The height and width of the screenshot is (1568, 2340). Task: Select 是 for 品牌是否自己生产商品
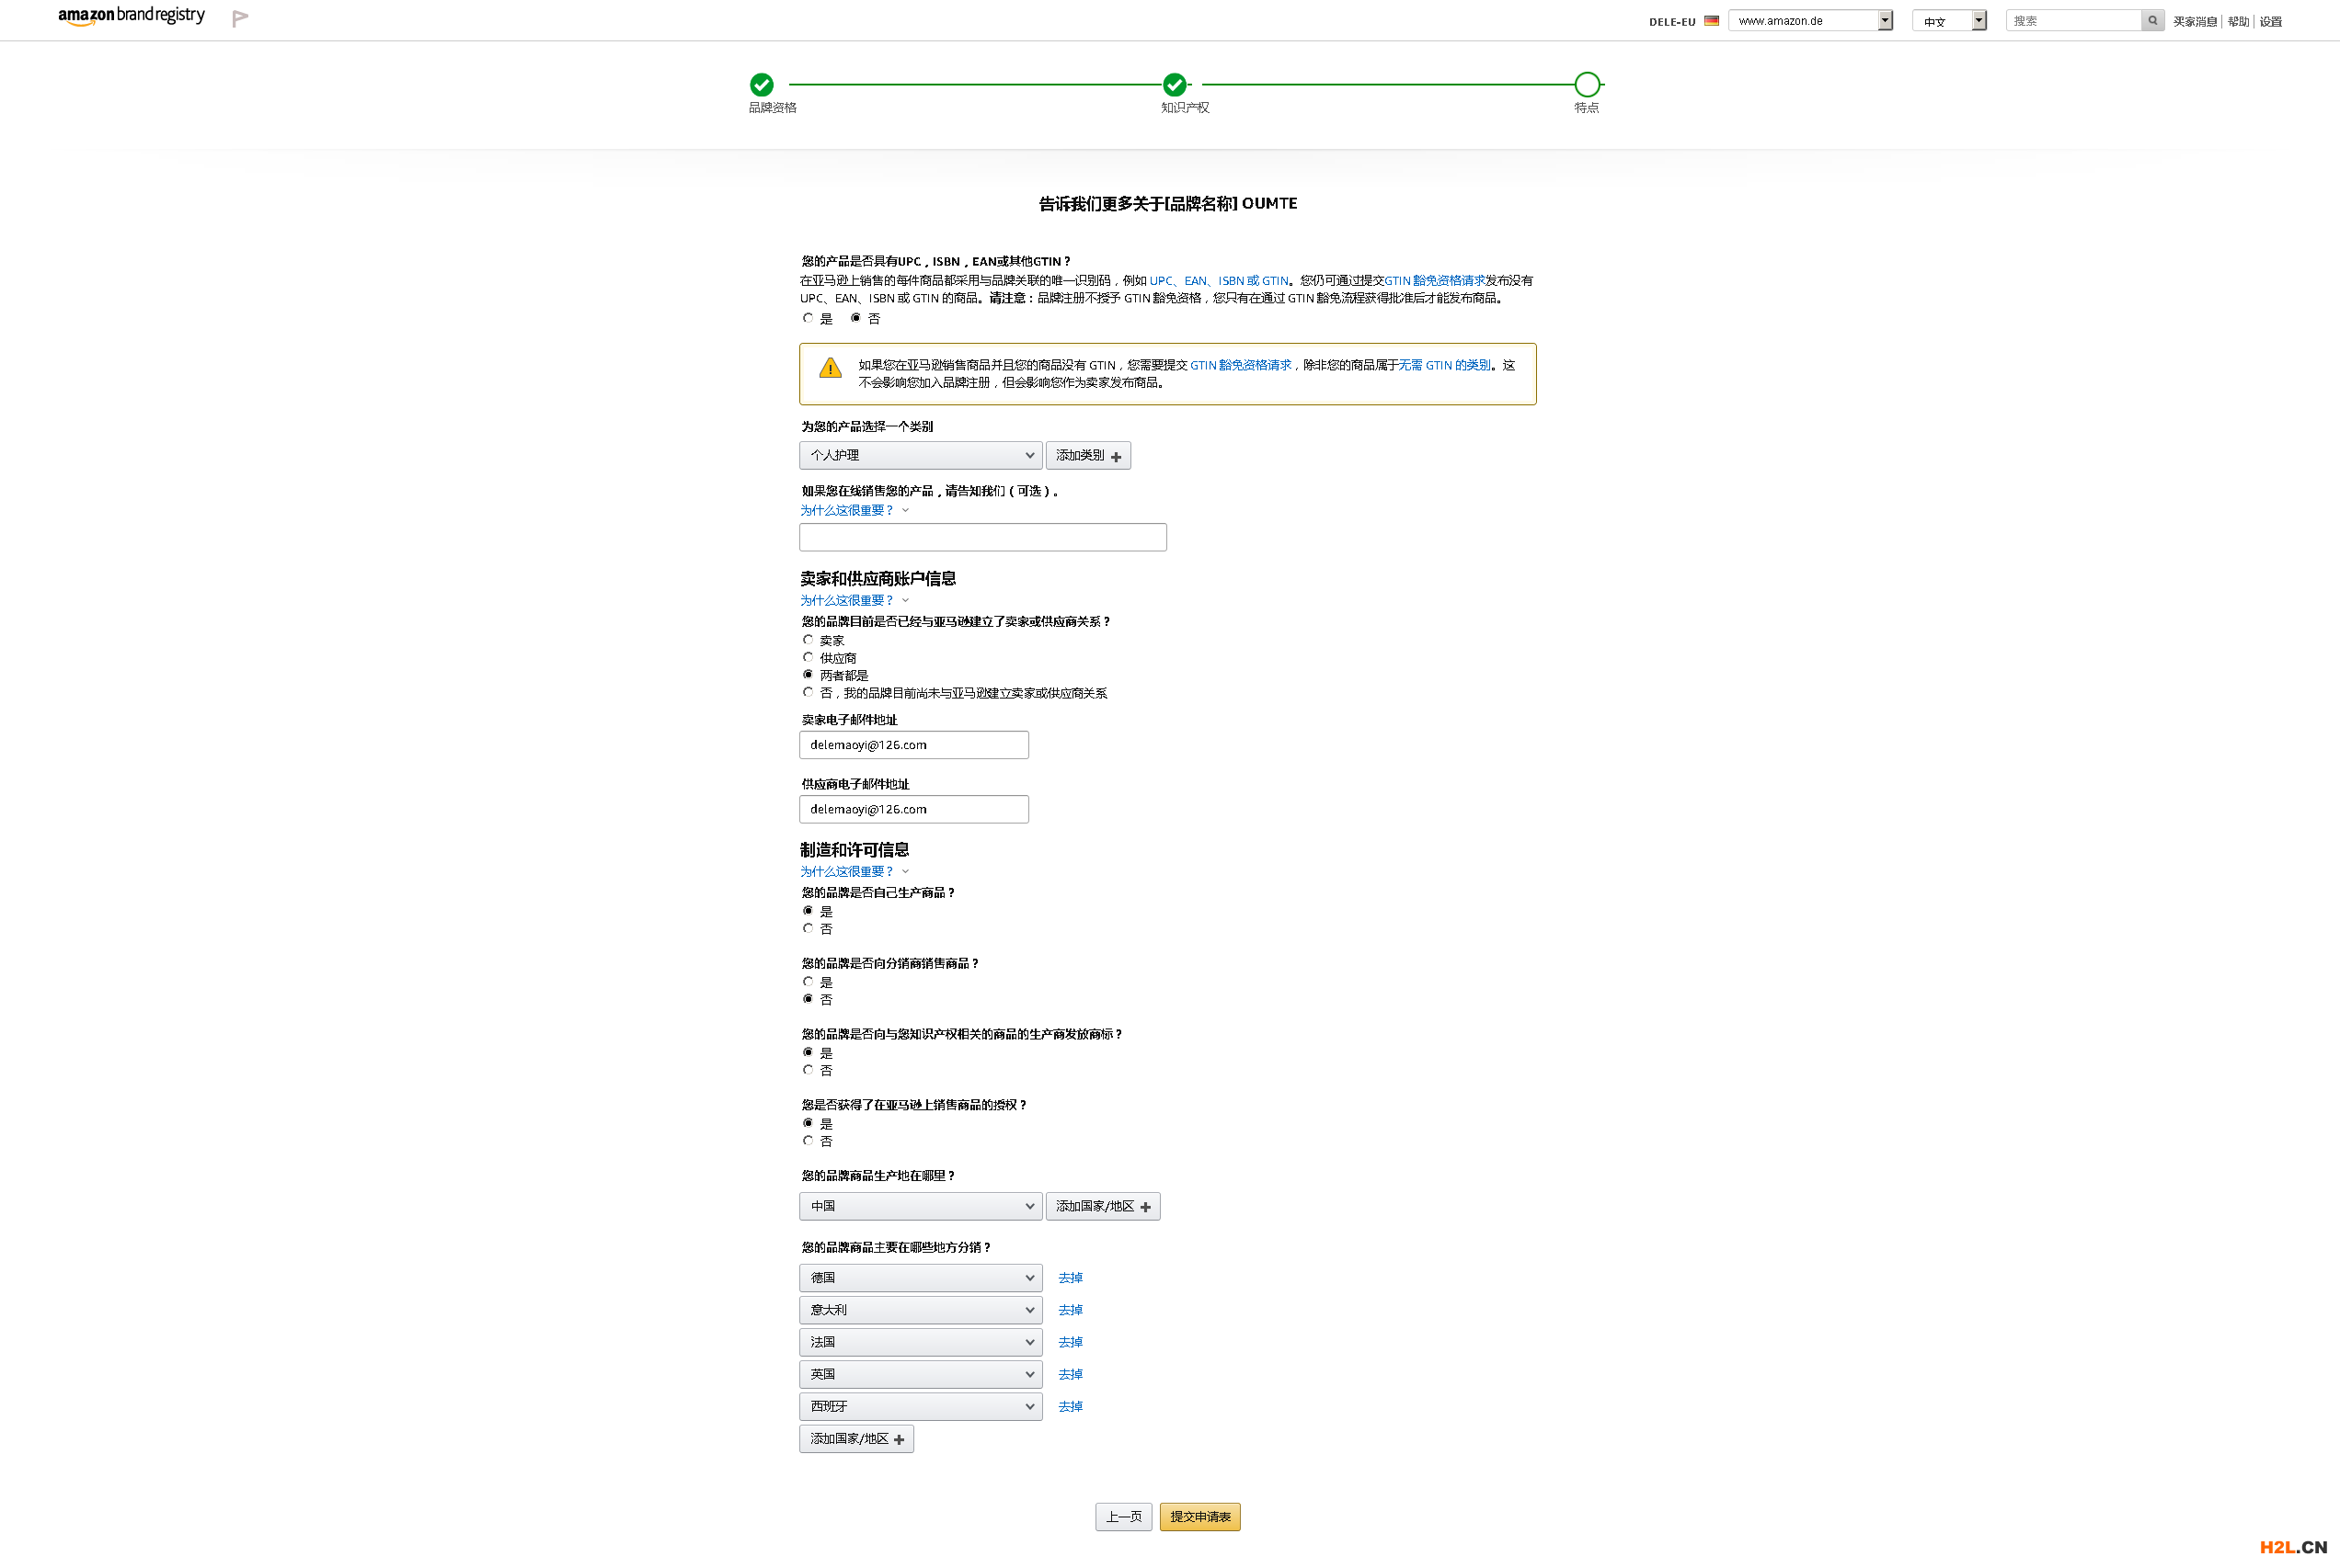[808, 911]
